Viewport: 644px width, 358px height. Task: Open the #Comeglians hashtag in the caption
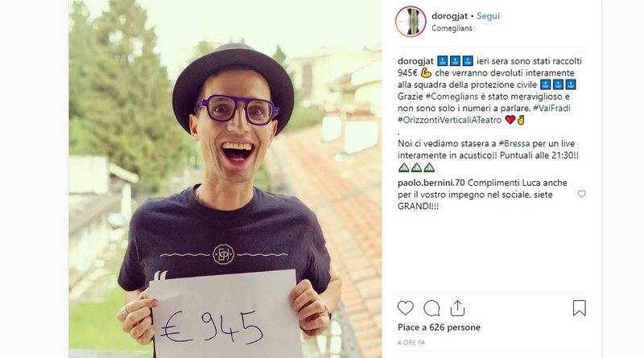click(x=452, y=97)
